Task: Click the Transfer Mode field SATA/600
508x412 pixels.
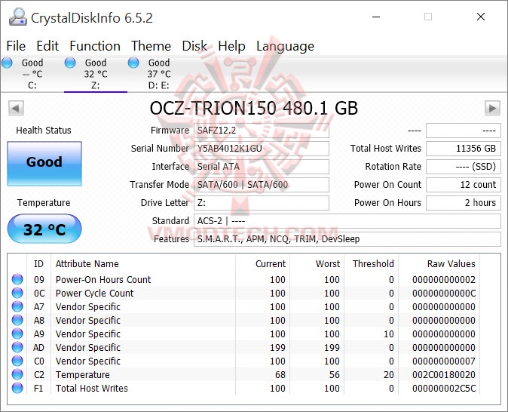Action: coord(262,185)
